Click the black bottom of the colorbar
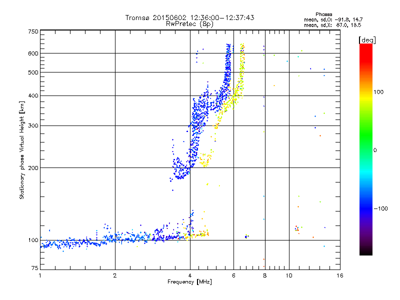 coord(366,251)
